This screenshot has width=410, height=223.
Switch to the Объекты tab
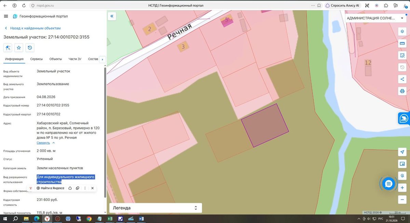(56, 59)
